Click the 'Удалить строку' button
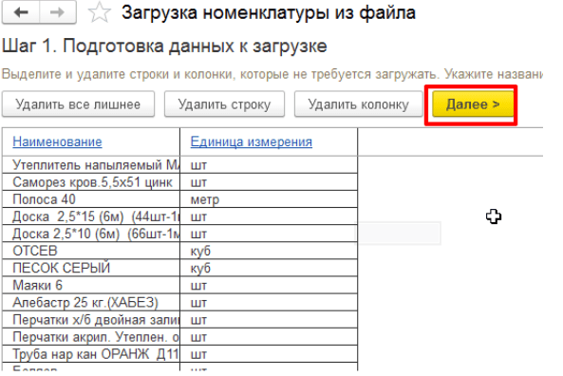The height and width of the screenshot is (376, 563). 224,104
